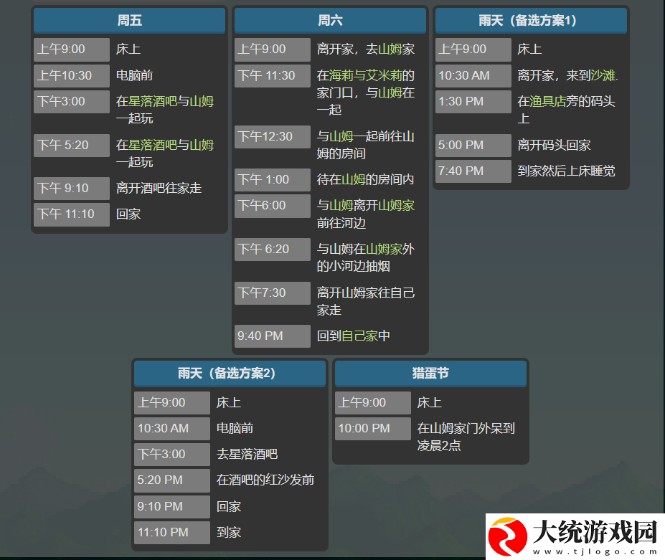Open 山姆家 link in 周六 下午 6:20 row
Viewport: 665px width, 560px height.
point(384,249)
